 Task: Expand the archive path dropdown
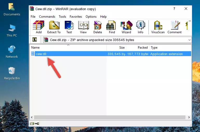190,40
